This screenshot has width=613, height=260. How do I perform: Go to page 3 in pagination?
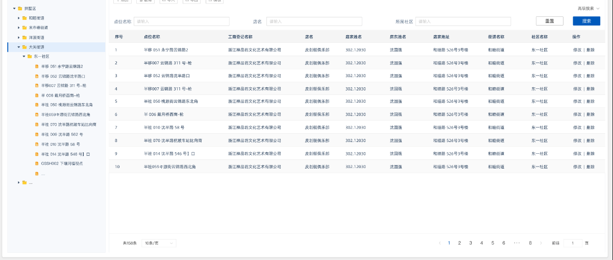471,243
